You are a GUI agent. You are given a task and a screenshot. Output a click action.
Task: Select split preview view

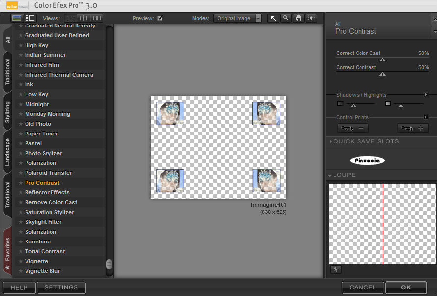(83, 18)
